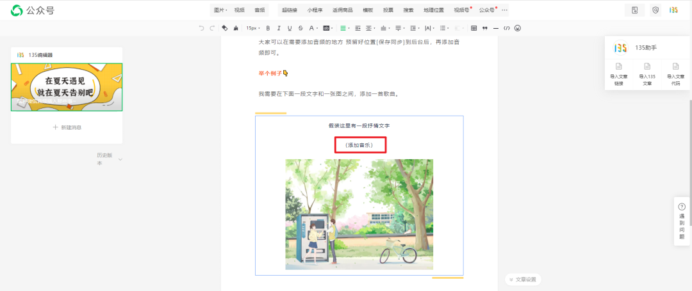The height and width of the screenshot is (291, 692).
Task: Toggle bold formatting in the toolbar
Action: coord(268,28)
